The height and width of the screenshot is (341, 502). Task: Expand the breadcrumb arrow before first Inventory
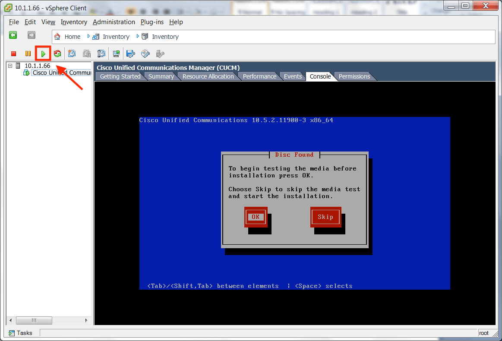tap(88, 37)
